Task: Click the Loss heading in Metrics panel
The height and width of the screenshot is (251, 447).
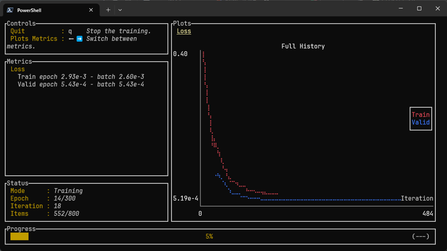Action: (17, 69)
